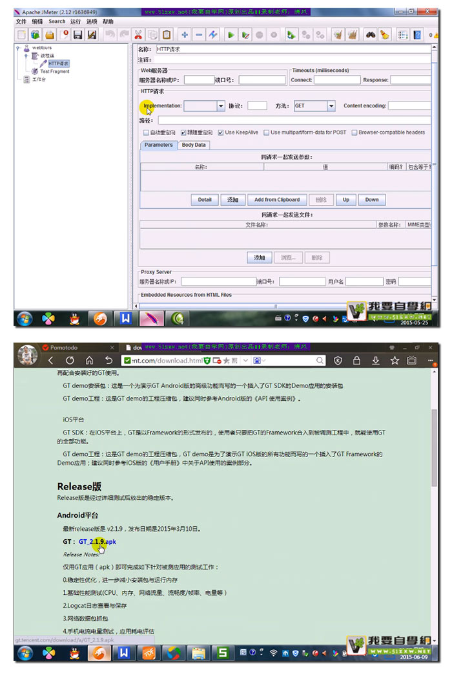Screen dimensions: 452x675
Task: Click the Cut scissors icon in JMeter toolbar
Action: click(x=138, y=35)
